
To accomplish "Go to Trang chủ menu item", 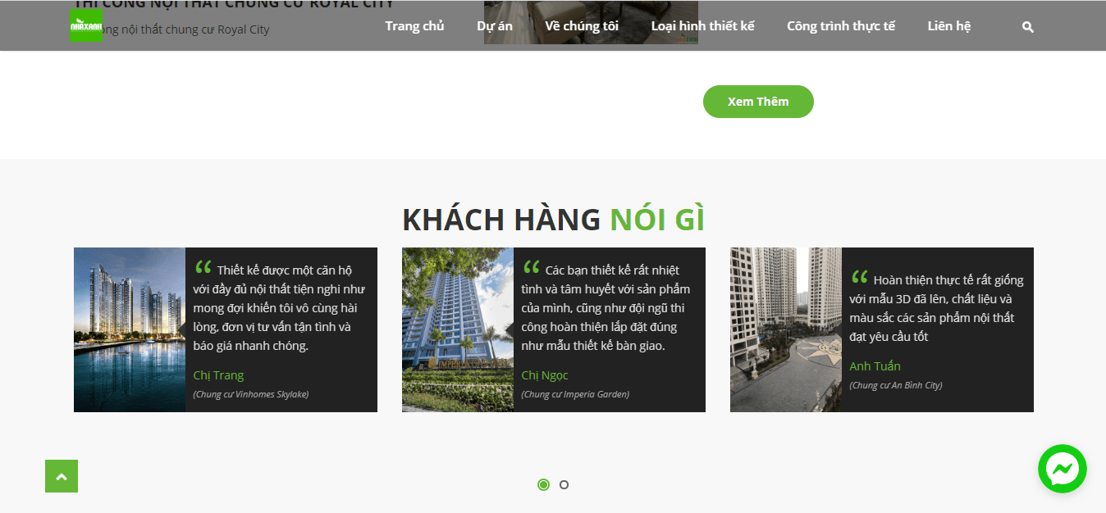I will click(x=414, y=26).
